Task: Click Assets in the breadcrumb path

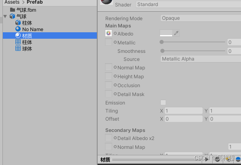Action: click(12, 2)
